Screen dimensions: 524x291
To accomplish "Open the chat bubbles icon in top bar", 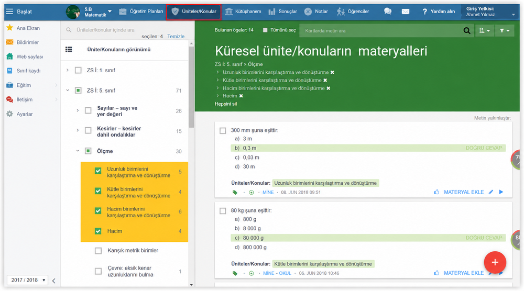I will coord(388,12).
